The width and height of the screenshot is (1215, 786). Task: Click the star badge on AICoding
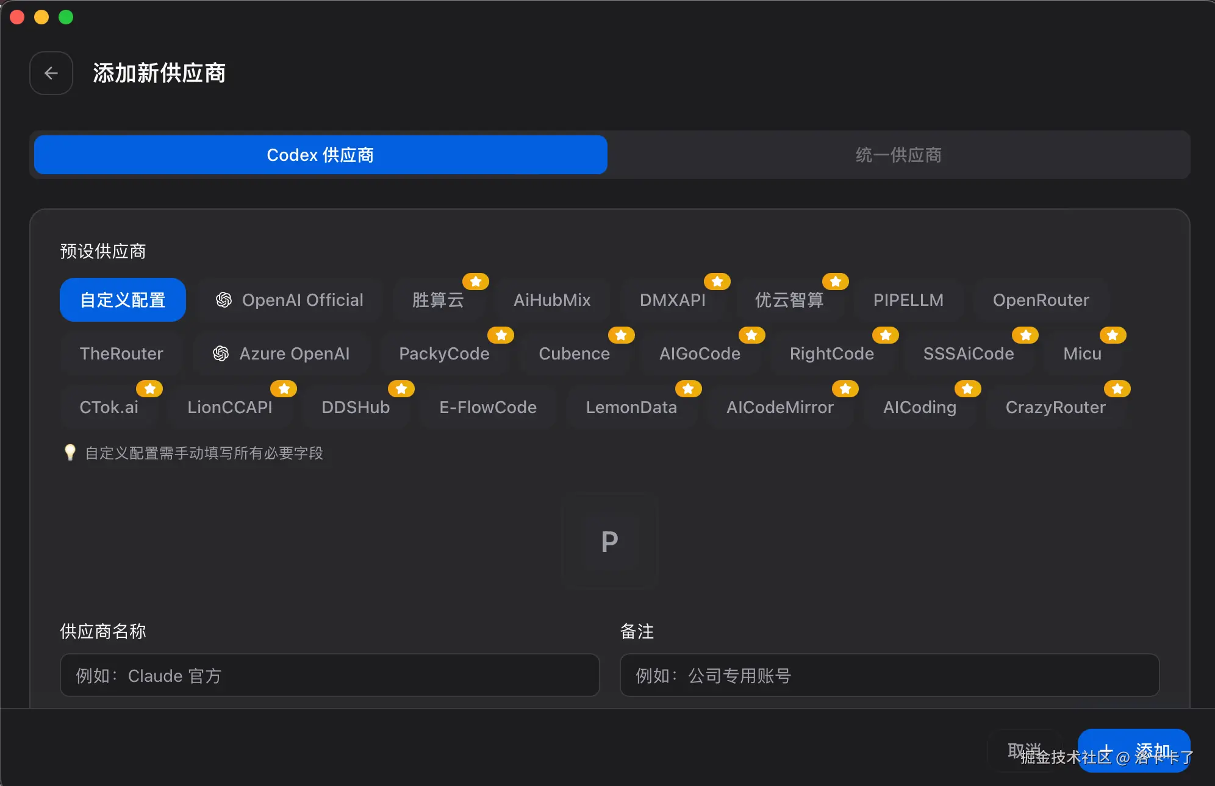pyautogui.click(x=968, y=389)
